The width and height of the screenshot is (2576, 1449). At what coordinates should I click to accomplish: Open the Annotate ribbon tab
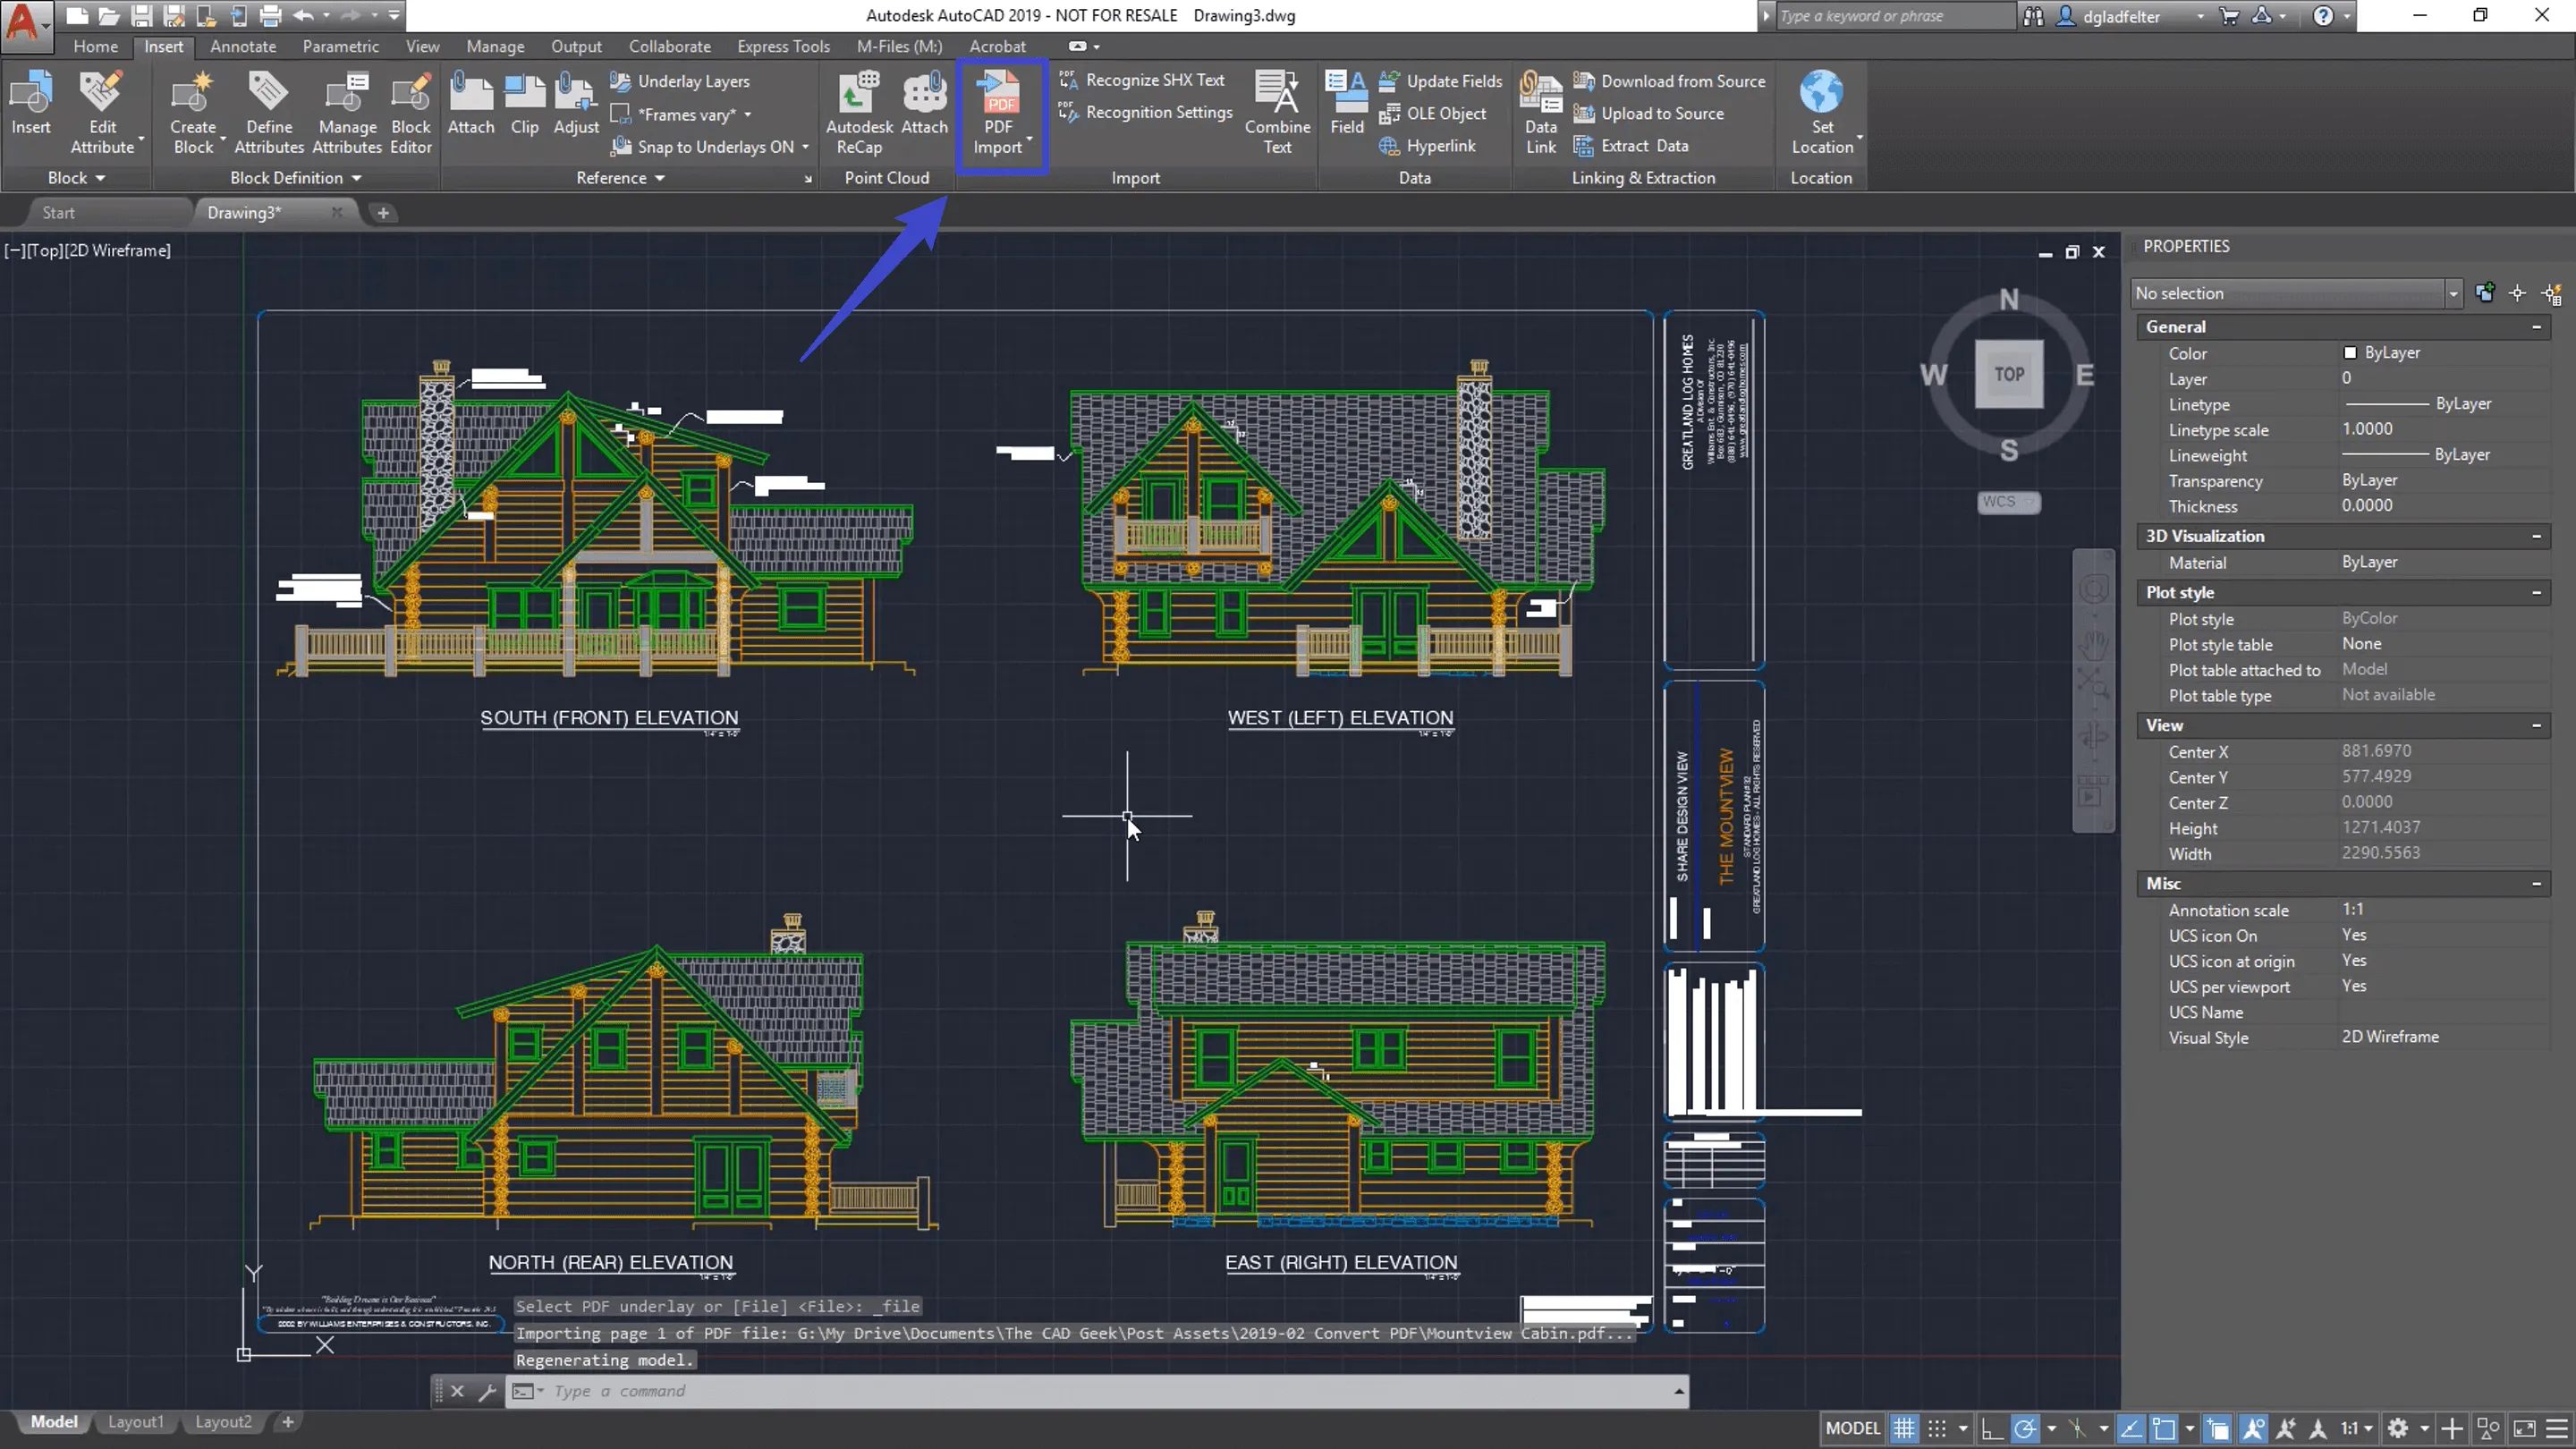(x=242, y=46)
